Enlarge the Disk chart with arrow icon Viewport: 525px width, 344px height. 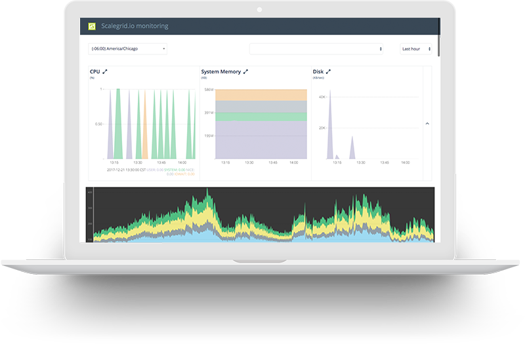pyautogui.click(x=329, y=71)
